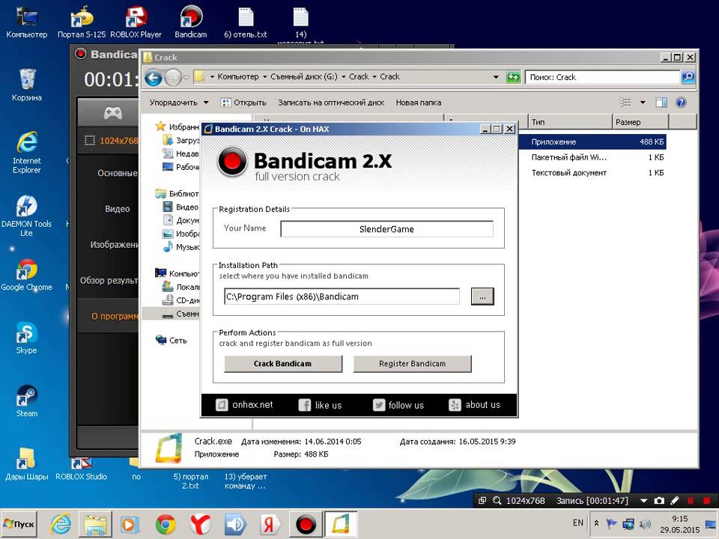Open Internet Explorer desktop icon
This screenshot has width=719, height=539.
pyautogui.click(x=27, y=152)
